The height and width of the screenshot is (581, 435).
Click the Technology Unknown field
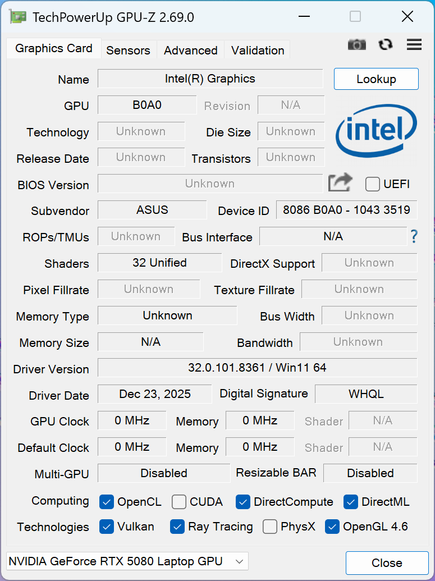(141, 131)
